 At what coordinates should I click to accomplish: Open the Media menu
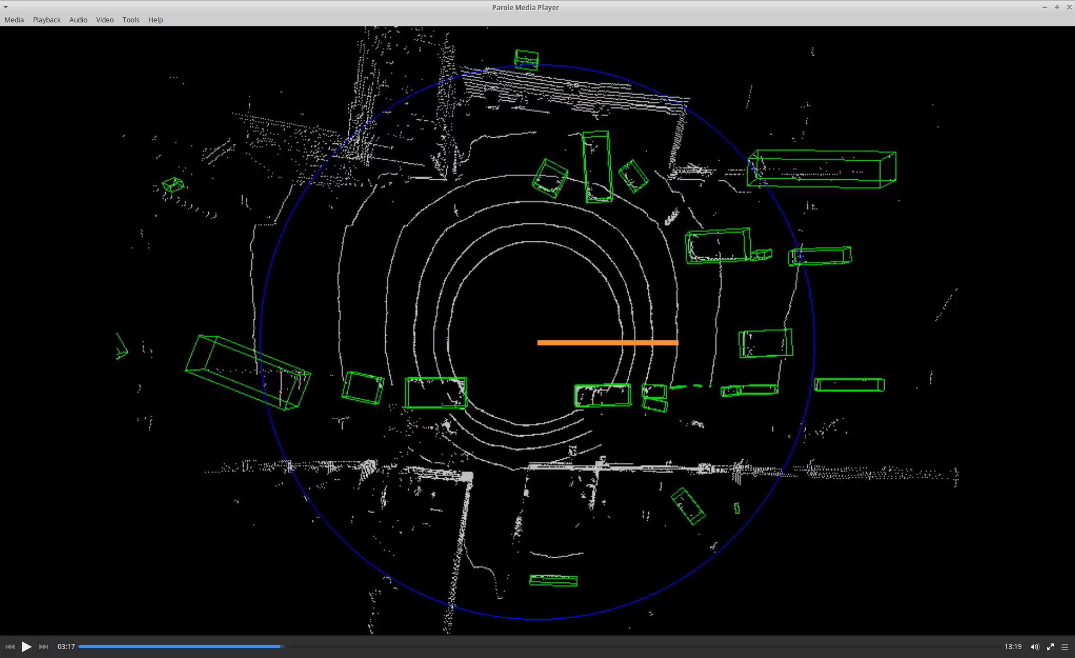click(14, 20)
